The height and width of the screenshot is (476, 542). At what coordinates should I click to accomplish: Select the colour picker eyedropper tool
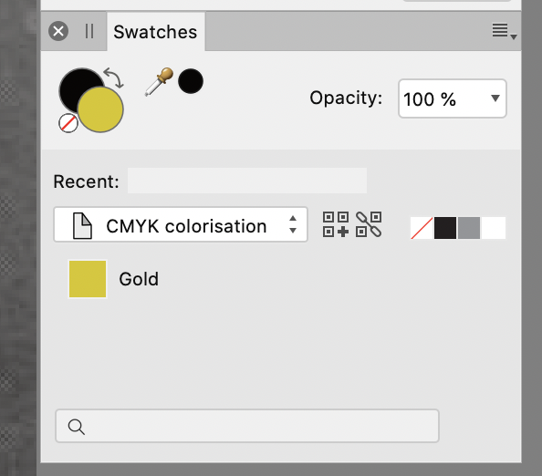159,82
